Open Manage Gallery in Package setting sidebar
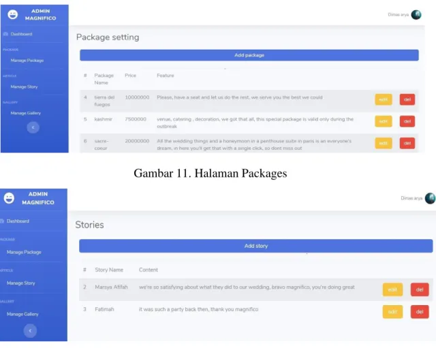The height and width of the screenshot is (348, 436). click(26, 113)
